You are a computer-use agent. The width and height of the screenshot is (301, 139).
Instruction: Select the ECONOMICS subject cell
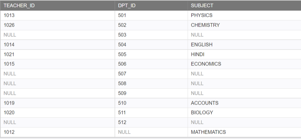pos(244,64)
